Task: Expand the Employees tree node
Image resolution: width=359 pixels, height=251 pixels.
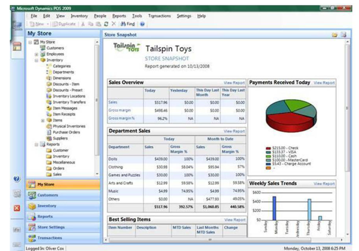Action: coord(36,54)
